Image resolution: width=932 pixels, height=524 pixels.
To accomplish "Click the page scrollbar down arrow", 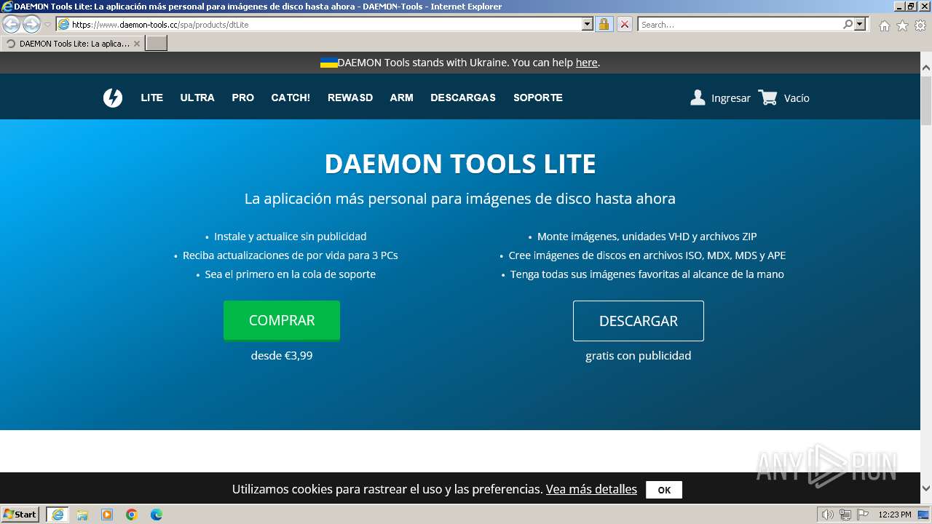I will (925, 489).
